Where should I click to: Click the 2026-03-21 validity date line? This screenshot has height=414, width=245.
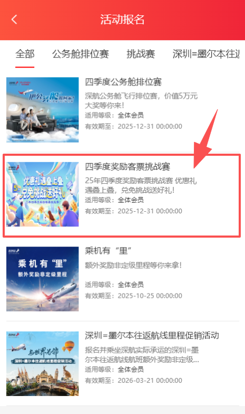pos(134,380)
